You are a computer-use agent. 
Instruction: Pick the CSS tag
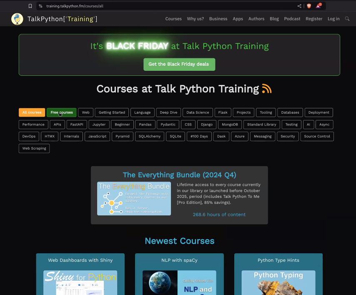point(188,125)
